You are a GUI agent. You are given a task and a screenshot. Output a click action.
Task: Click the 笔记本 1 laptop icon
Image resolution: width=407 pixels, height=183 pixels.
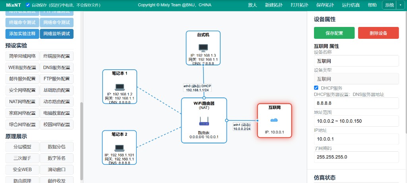click(x=120, y=87)
